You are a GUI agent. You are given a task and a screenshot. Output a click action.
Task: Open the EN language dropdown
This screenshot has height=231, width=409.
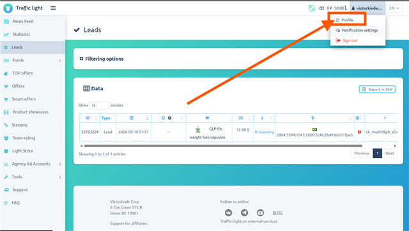point(394,8)
